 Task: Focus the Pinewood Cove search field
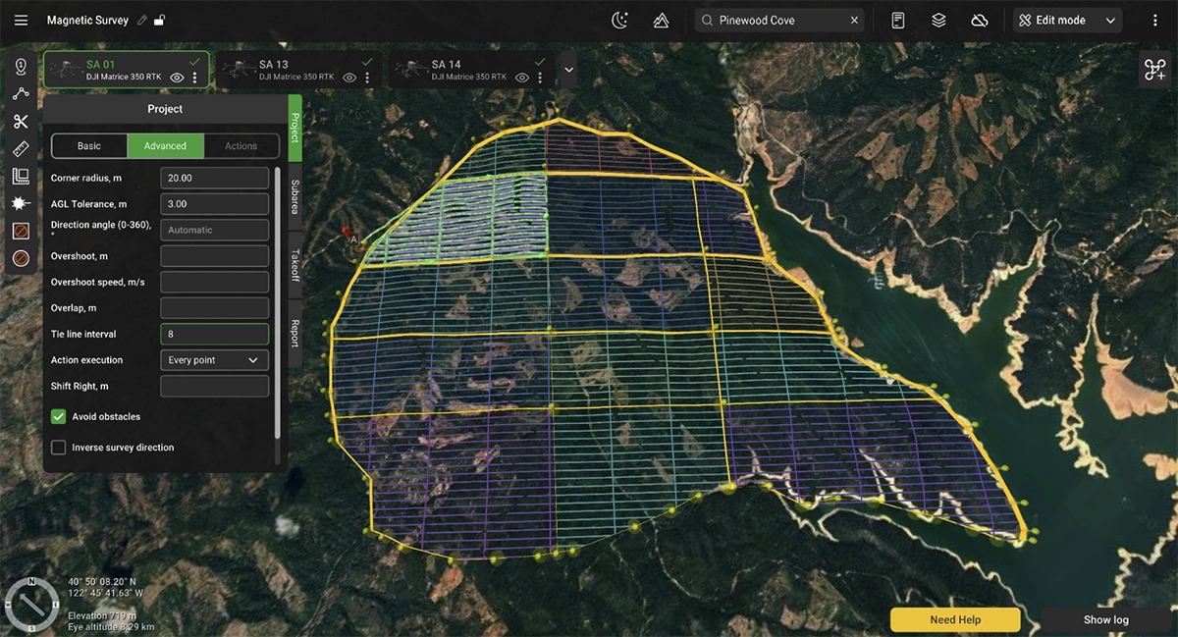779,20
